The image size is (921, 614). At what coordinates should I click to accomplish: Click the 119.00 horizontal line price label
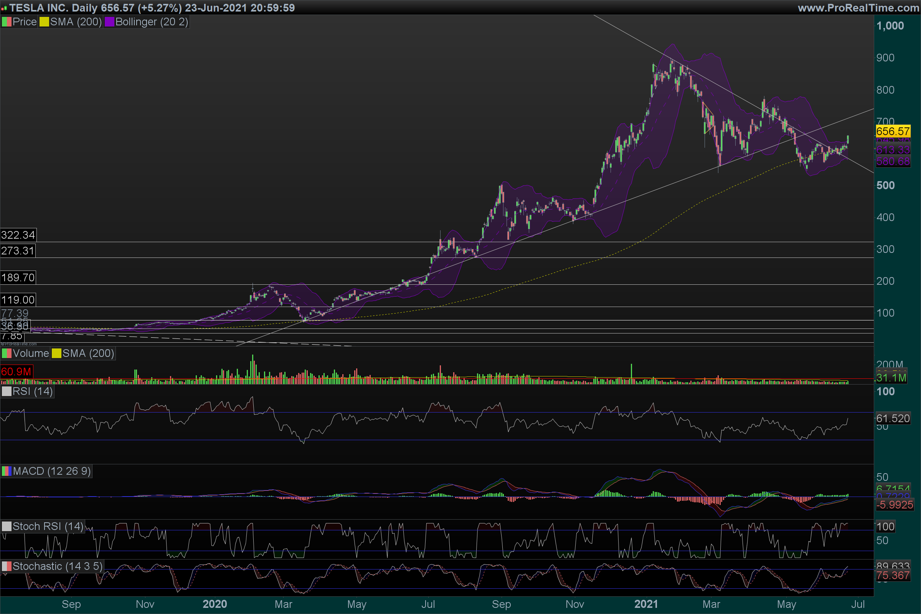click(x=18, y=300)
